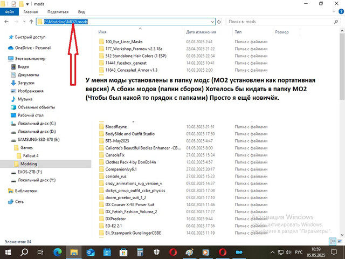Screen dimensions: 345x259
Task: Select Локальный диск (D:) drive
Action: [x=33, y=132]
